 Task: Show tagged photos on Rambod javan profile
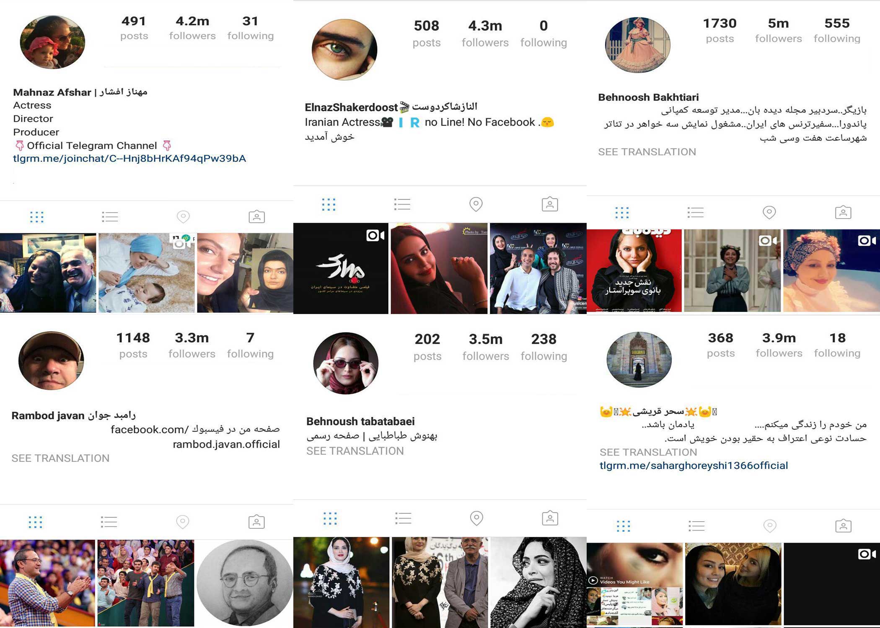click(256, 522)
